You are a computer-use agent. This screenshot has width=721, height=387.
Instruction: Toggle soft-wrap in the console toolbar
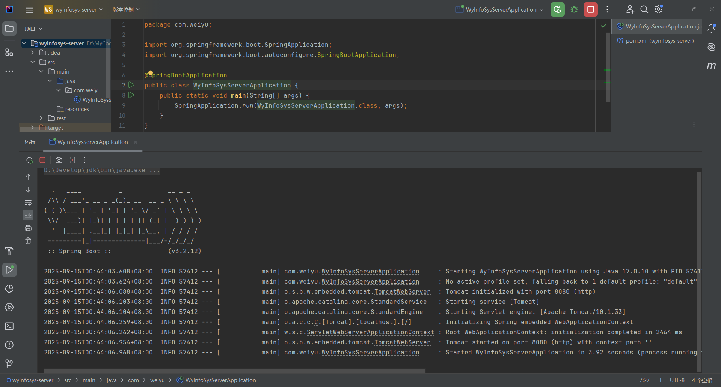pyautogui.click(x=28, y=203)
